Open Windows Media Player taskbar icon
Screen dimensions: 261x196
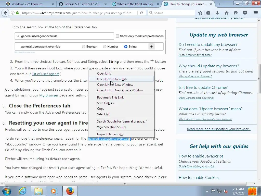(x=54, y=191)
